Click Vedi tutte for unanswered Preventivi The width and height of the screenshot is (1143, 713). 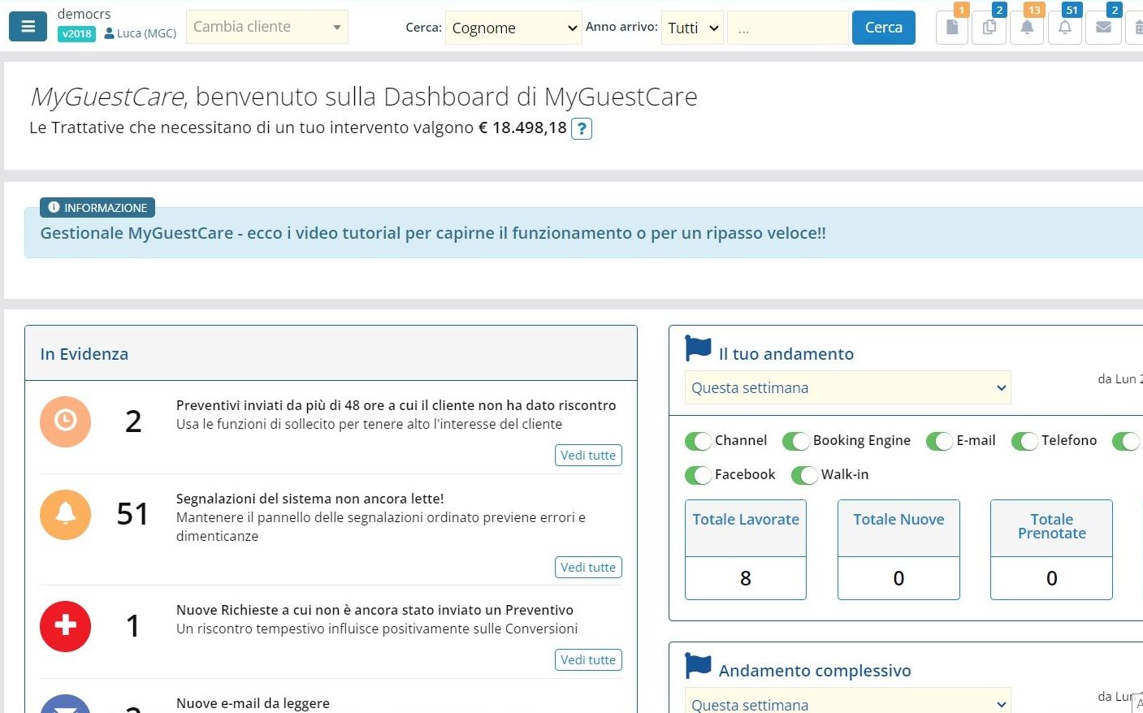click(588, 456)
